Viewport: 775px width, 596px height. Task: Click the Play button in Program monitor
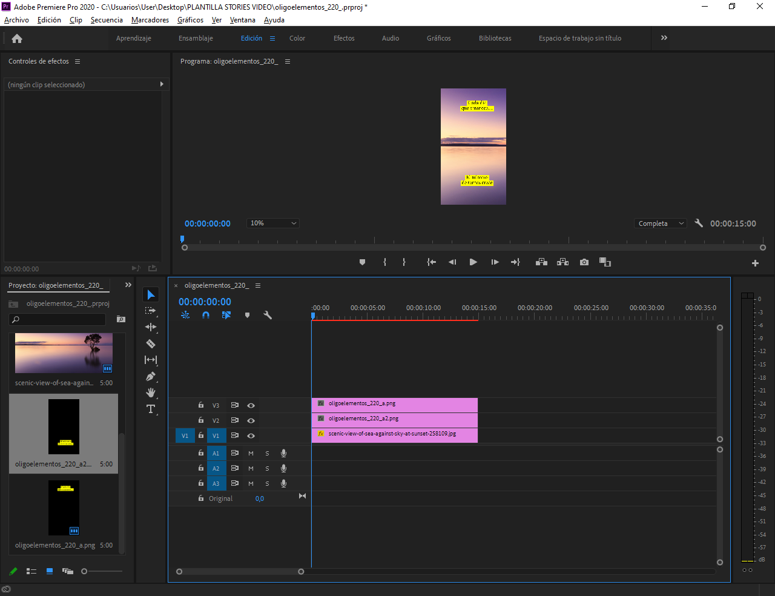tap(473, 262)
